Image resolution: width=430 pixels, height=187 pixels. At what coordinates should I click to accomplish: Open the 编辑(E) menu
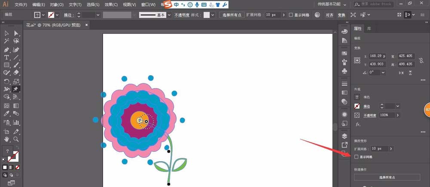38,5
